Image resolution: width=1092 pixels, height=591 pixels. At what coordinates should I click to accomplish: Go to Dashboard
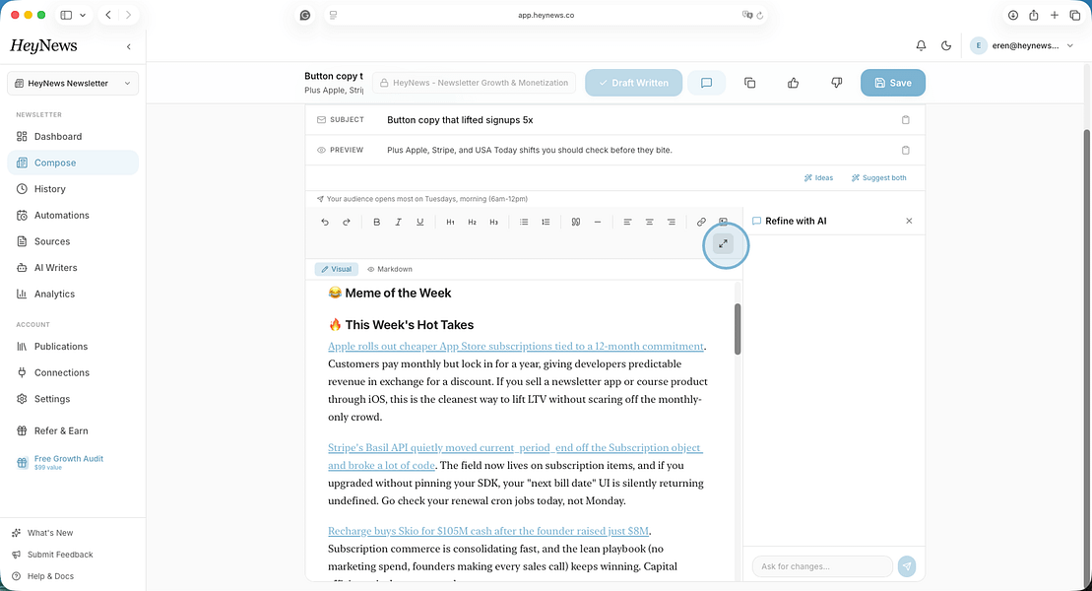(73, 137)
